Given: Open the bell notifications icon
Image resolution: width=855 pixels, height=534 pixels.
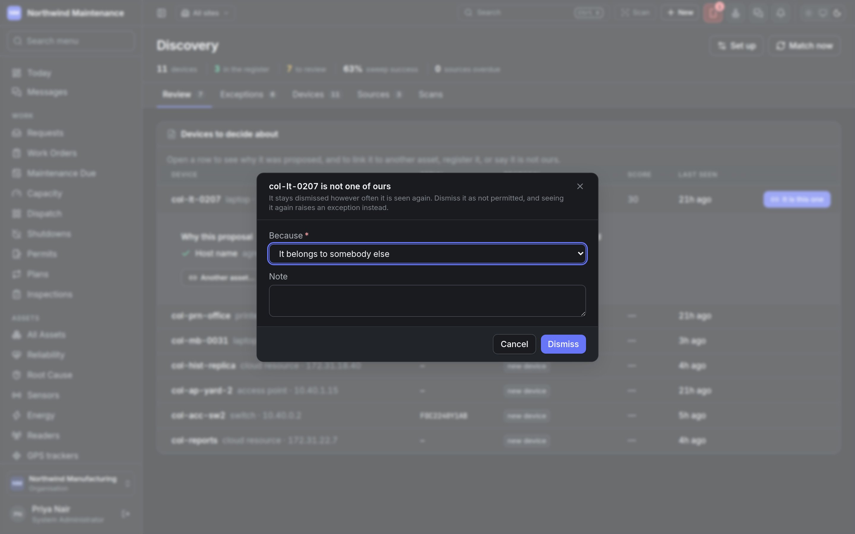Looking at the screenshot, I should click(x=780, y=13).
